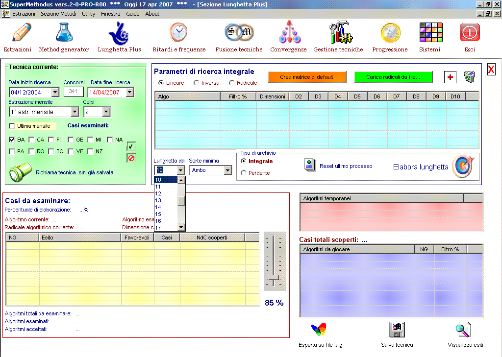Viewport: 502px width, 357px height.
Task: Choose 12 in Lunghetta da list
Action: click(166, 193)
